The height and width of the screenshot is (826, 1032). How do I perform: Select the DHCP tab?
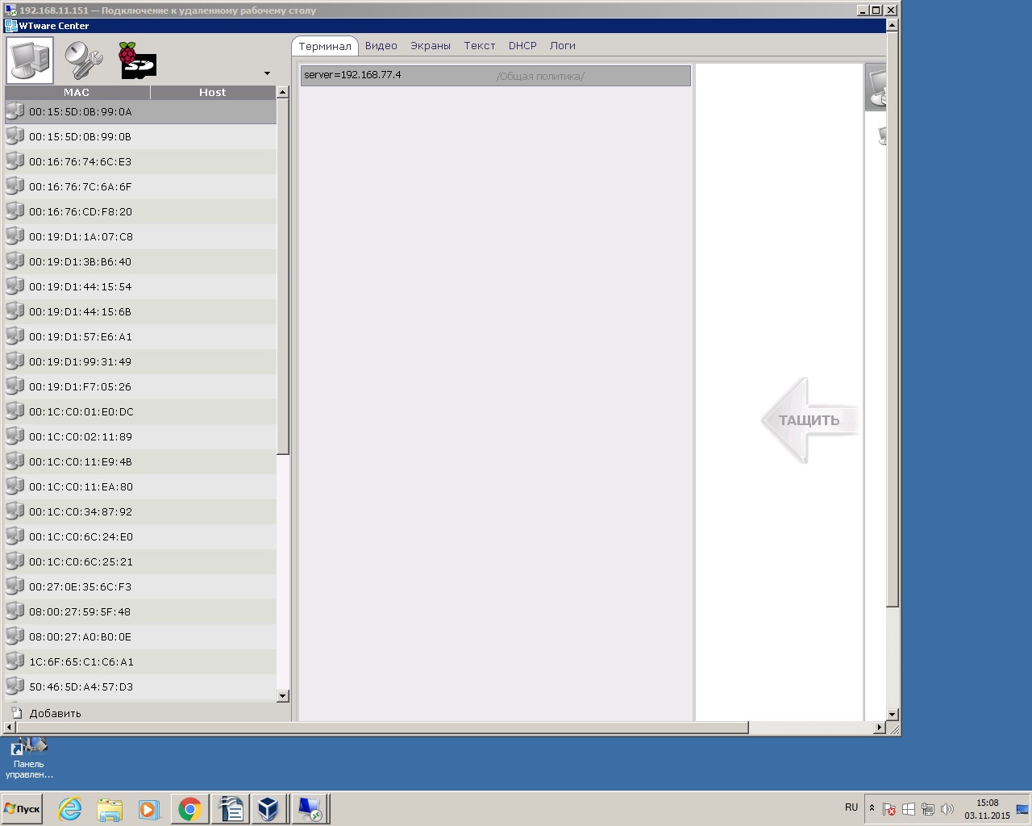coord(522,46)
